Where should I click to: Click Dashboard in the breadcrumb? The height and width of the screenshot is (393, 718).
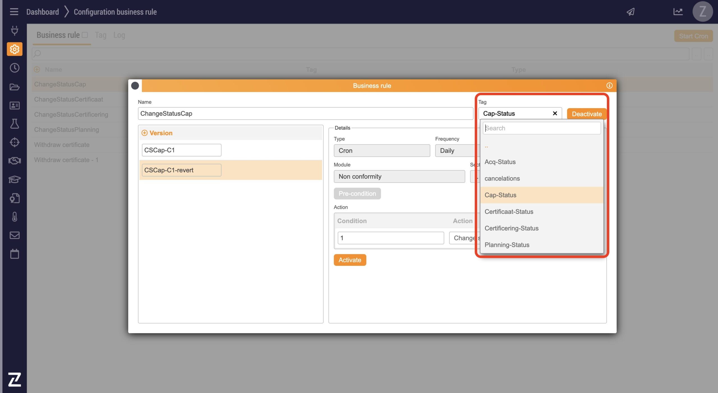click(x=43, y=12)
